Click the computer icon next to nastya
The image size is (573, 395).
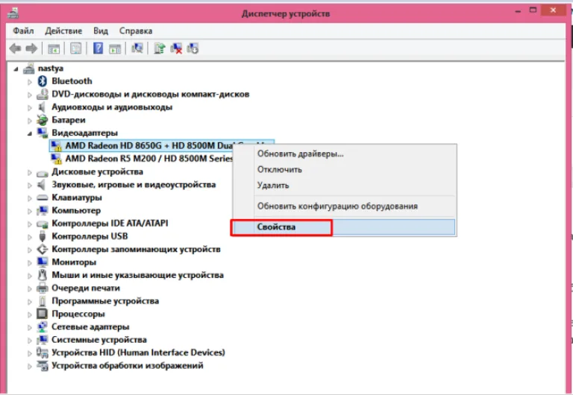(x=29, y=69)
